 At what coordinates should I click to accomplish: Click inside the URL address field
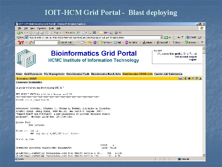click(x=94, y=37)
